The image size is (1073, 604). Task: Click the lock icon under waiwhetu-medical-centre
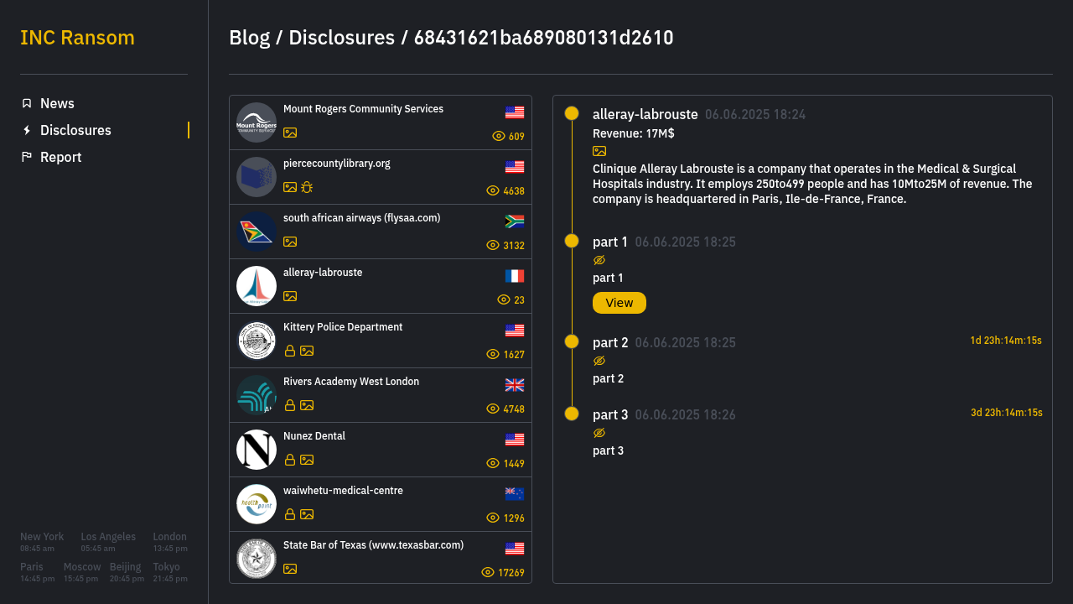(x=290, y=514)
